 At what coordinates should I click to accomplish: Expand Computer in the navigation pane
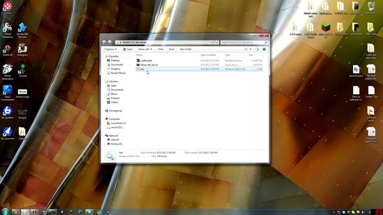tap(113, 119)
